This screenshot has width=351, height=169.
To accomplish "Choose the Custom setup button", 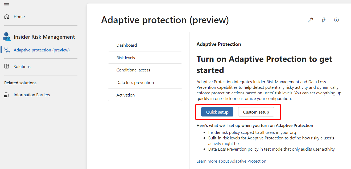I will coord(256,112).
